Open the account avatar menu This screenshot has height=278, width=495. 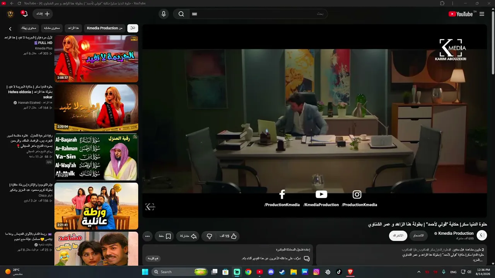coord(10,14)
